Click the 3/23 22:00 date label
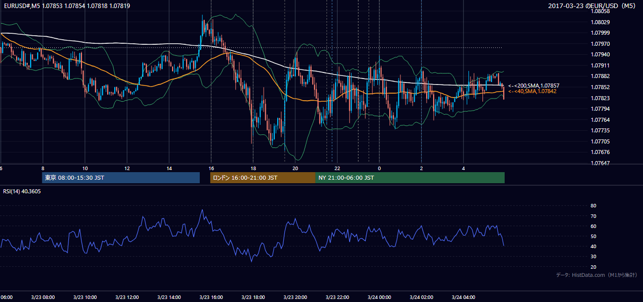This screenshot has height=302, width=643. point(337,297)
